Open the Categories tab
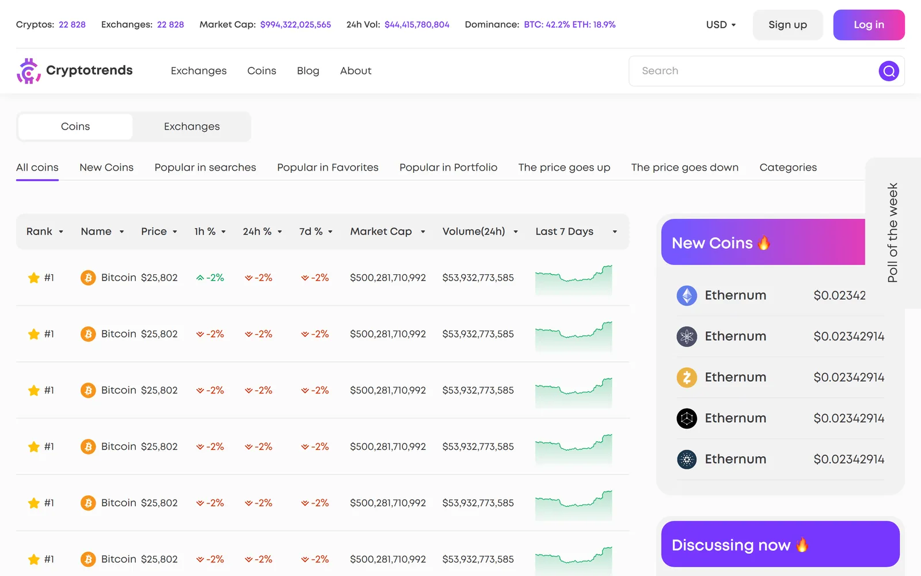 (x=788, y=168)
